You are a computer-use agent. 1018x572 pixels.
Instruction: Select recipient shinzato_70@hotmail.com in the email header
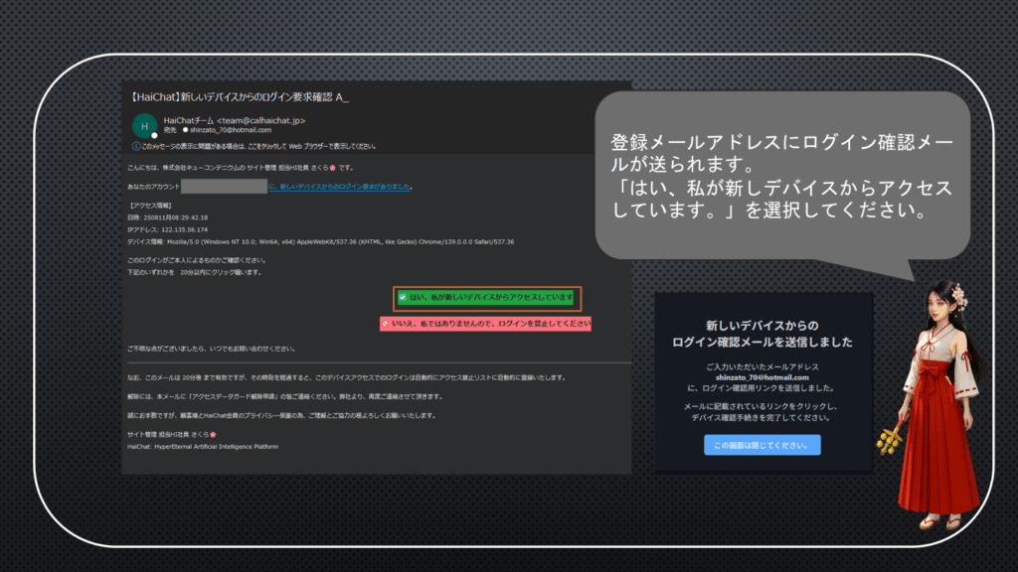(231, 130)
